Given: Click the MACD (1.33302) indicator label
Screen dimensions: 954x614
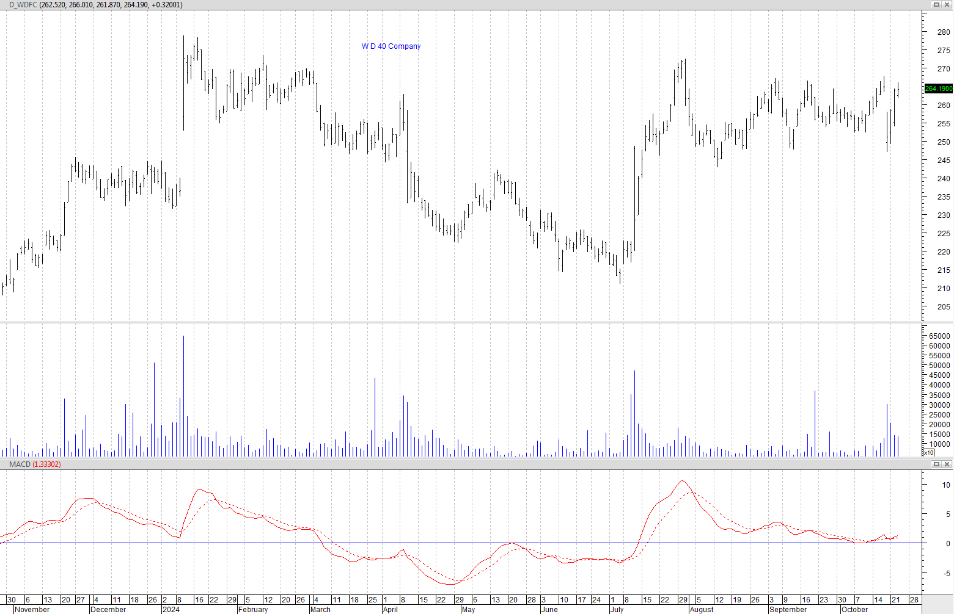Looking at the screenshot, I should tap(35, 464).
